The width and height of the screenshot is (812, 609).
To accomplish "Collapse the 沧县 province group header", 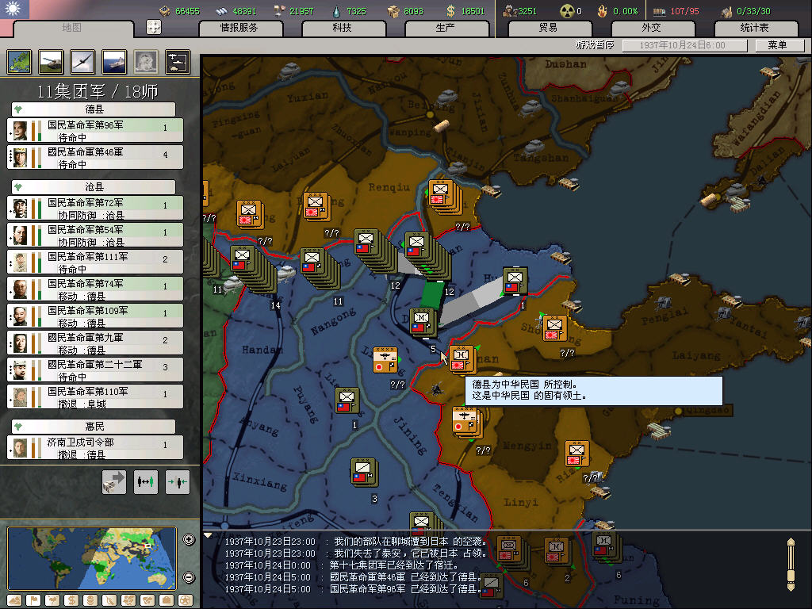I will (x=94, y=187).
